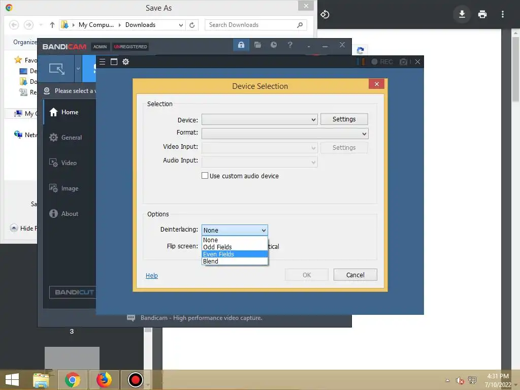Close the Device Selection dialog
520x390 pixels.
376,84
